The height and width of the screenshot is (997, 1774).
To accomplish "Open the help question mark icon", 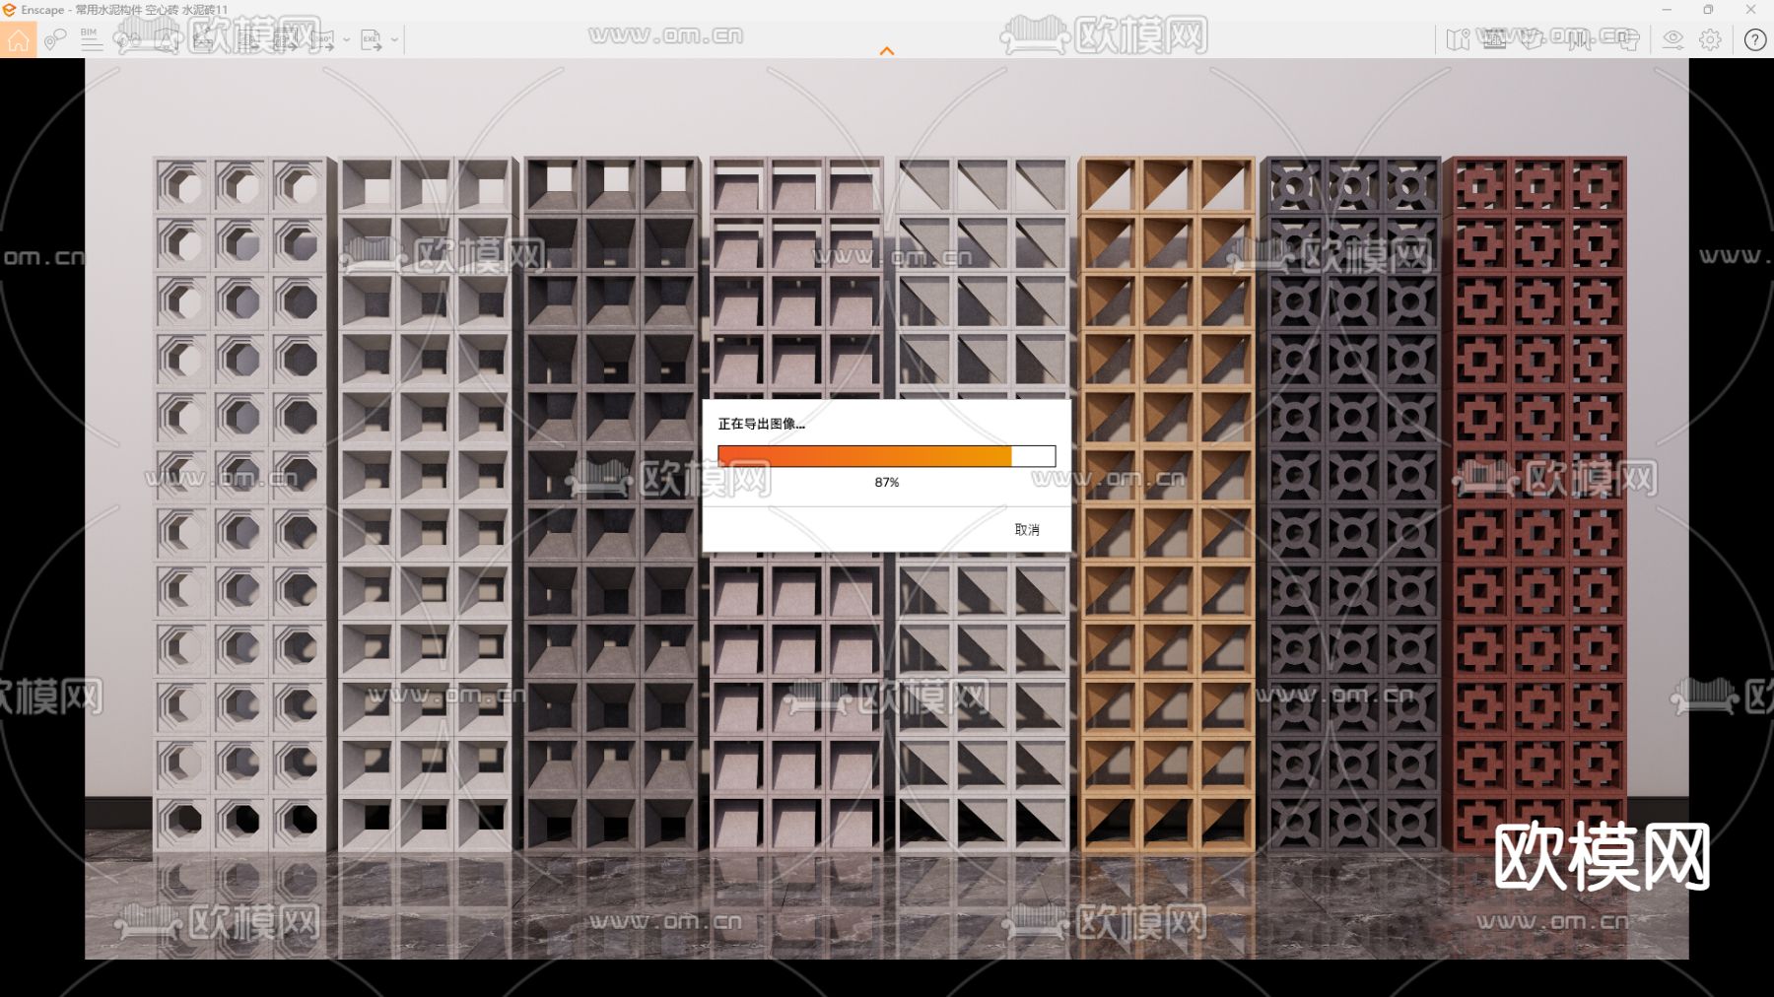I will tap(1755, 39).
